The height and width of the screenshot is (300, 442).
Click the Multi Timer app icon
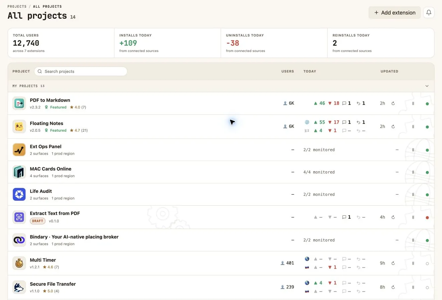(x=19, y=263)
